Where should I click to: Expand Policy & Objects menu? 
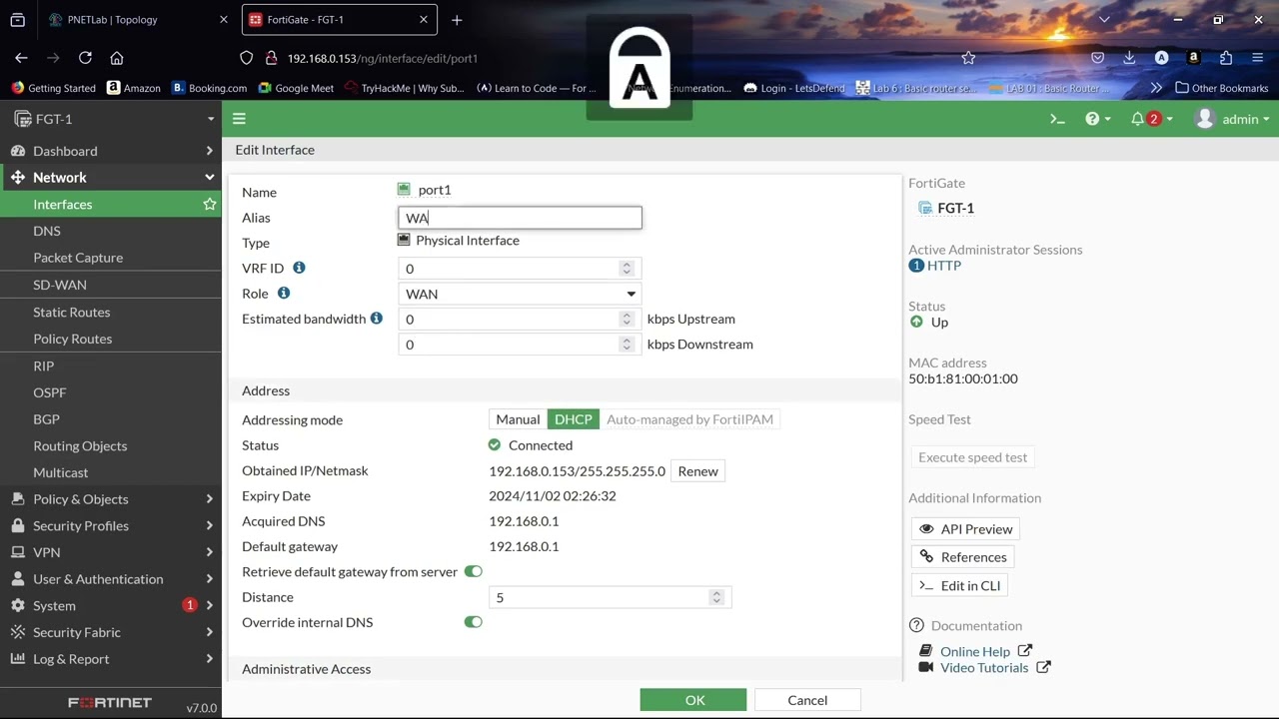(111, 498)
